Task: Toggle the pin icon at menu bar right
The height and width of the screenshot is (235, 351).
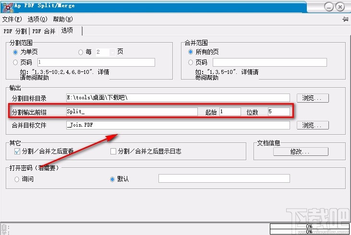Action: [345, 19]
